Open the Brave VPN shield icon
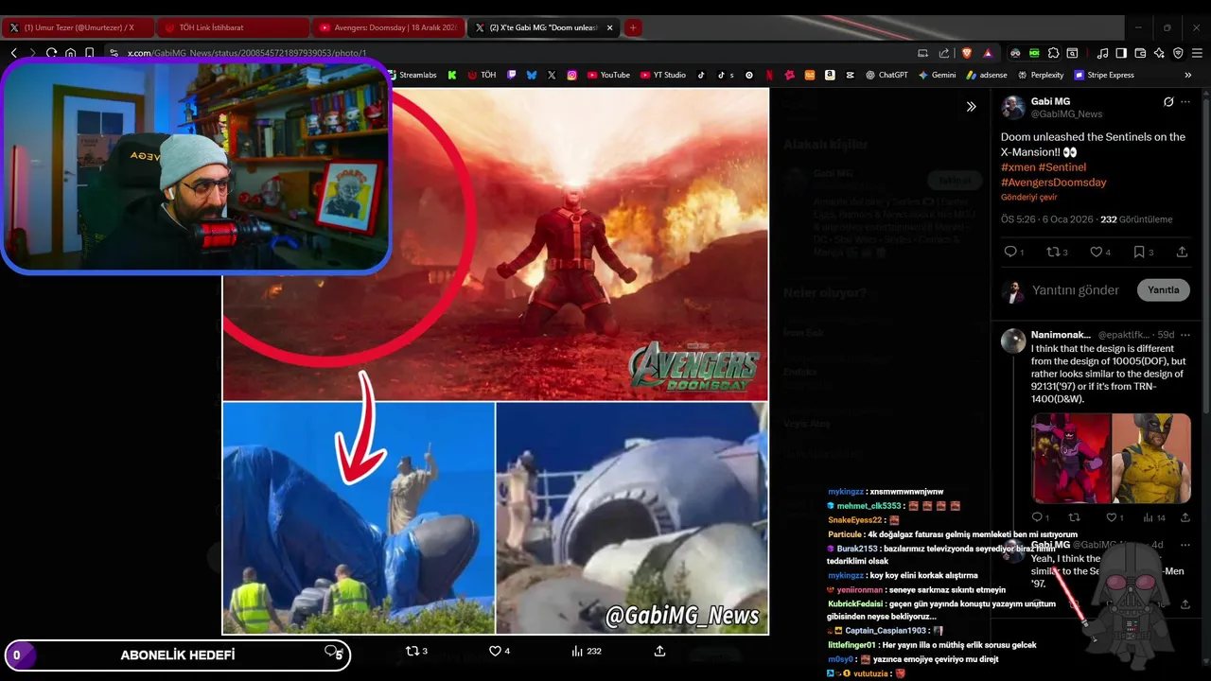 coord(1178,53)
